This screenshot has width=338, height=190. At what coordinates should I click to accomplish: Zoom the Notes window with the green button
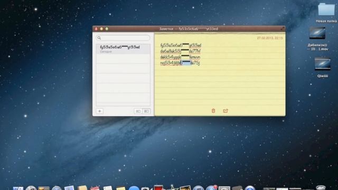click(x=107, y=28)
